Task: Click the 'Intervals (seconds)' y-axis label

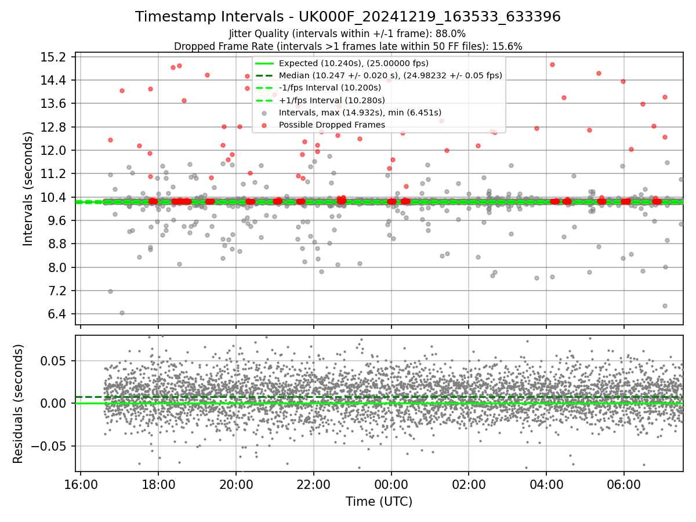Action: click(x=28, y=188)
